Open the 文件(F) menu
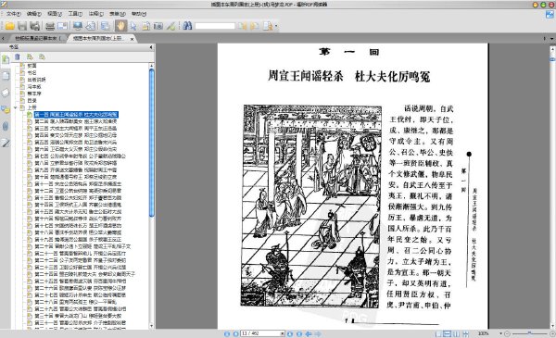556x338 pixels. pos(14,14)
